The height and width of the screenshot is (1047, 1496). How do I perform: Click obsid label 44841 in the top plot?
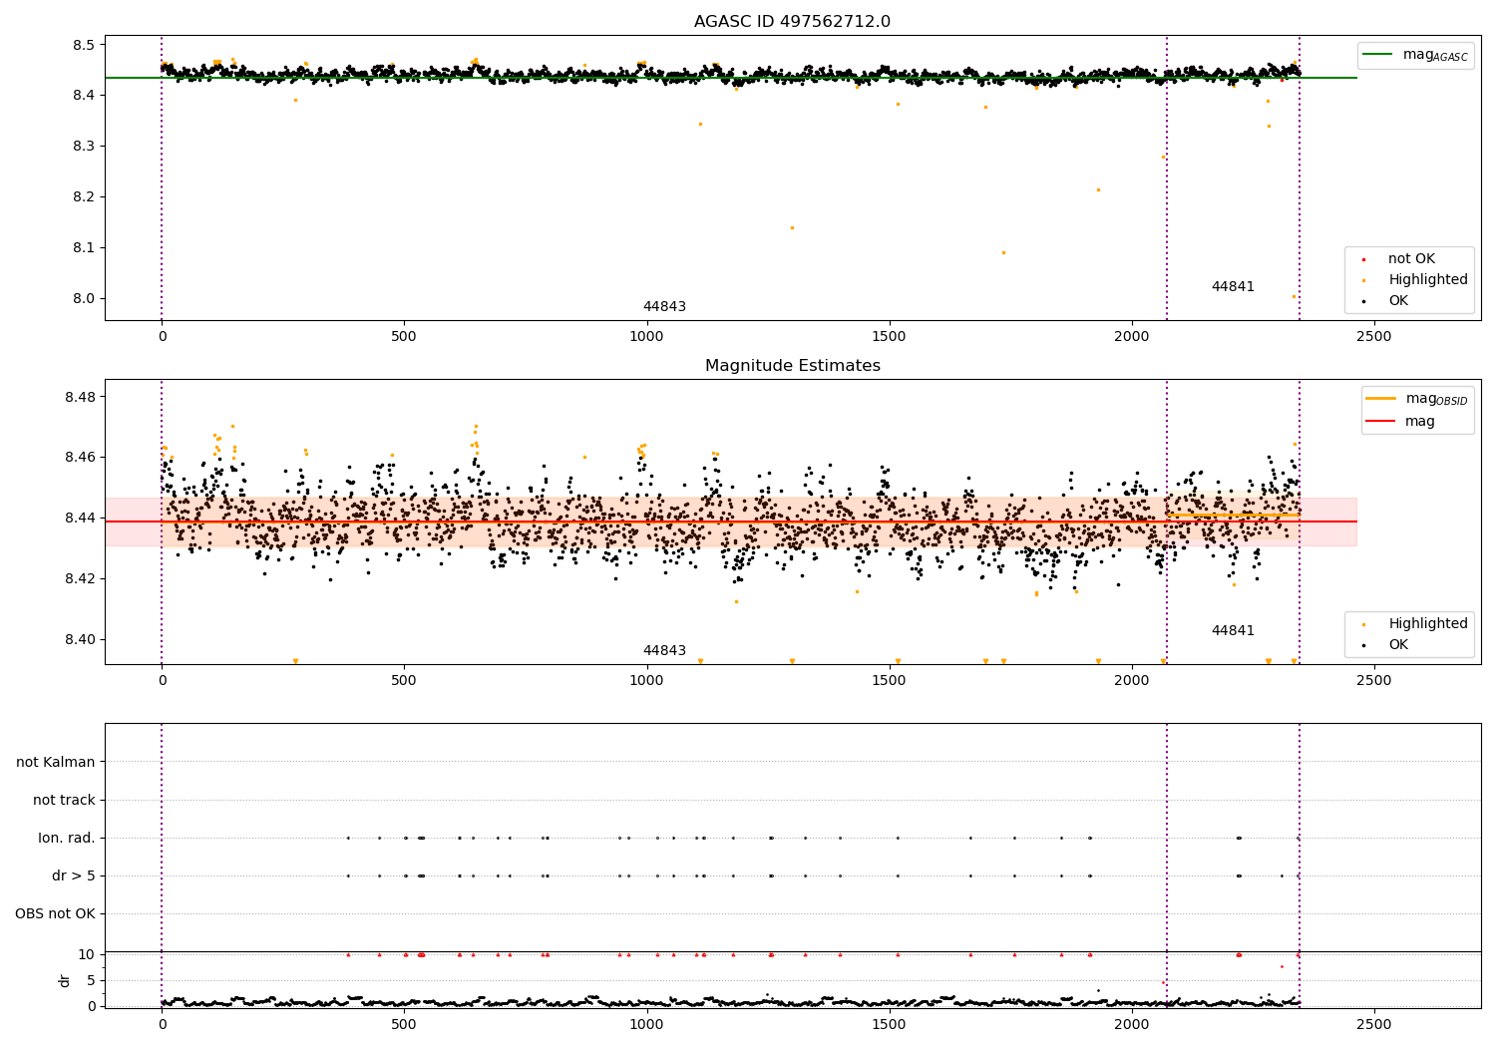point(1233,287)
